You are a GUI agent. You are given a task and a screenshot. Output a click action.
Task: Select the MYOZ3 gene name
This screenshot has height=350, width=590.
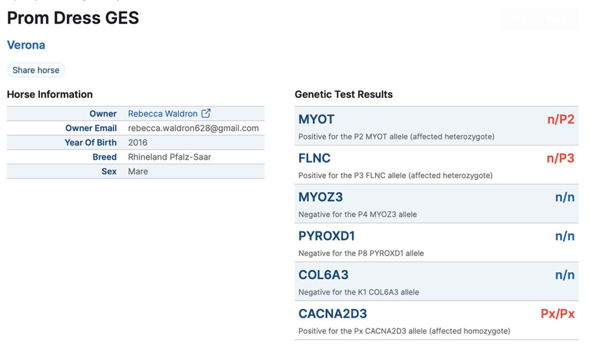point(320,197)
